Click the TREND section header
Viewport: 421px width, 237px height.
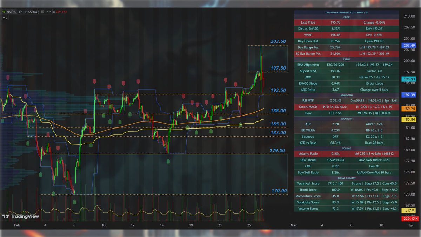[346, 59]
